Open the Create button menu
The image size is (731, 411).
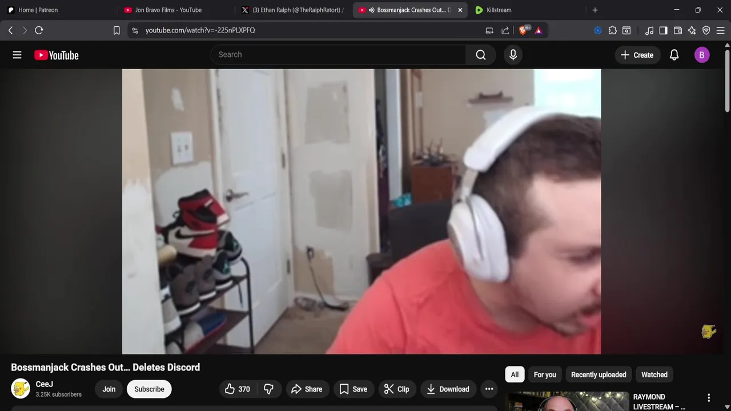pyautogui.click(x=637, y=55)
